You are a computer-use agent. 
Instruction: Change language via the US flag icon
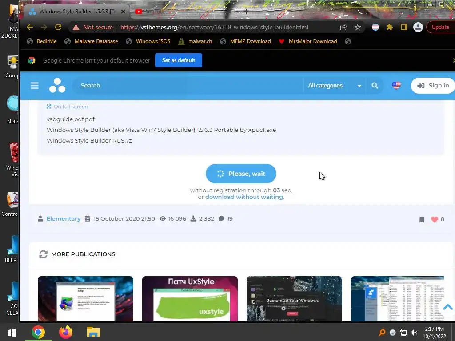[396, 85]
